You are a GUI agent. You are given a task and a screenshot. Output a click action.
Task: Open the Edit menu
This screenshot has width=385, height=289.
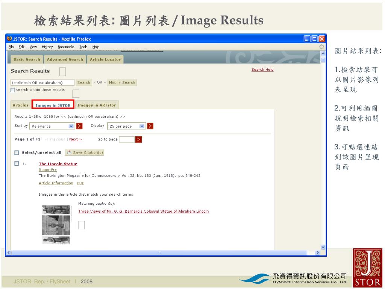point(21,47)
